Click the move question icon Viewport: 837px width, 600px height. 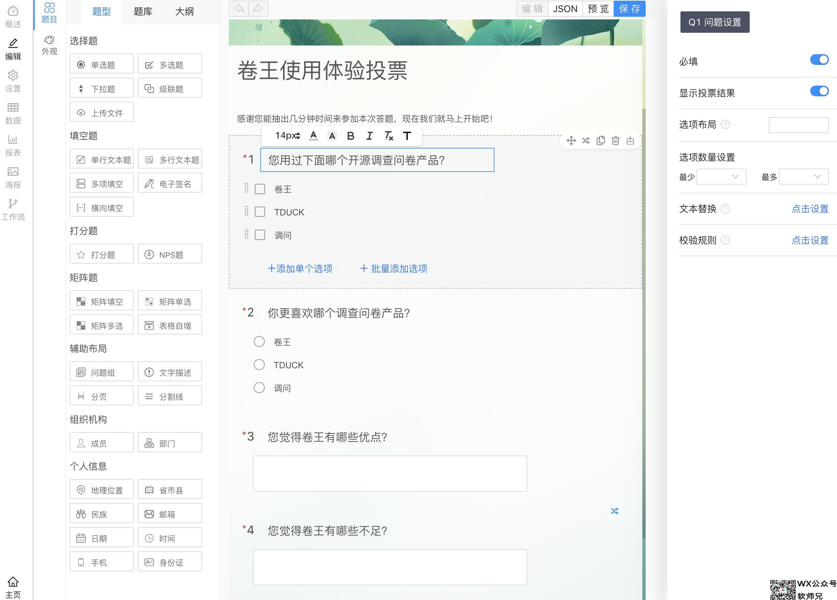click(571, 140)
